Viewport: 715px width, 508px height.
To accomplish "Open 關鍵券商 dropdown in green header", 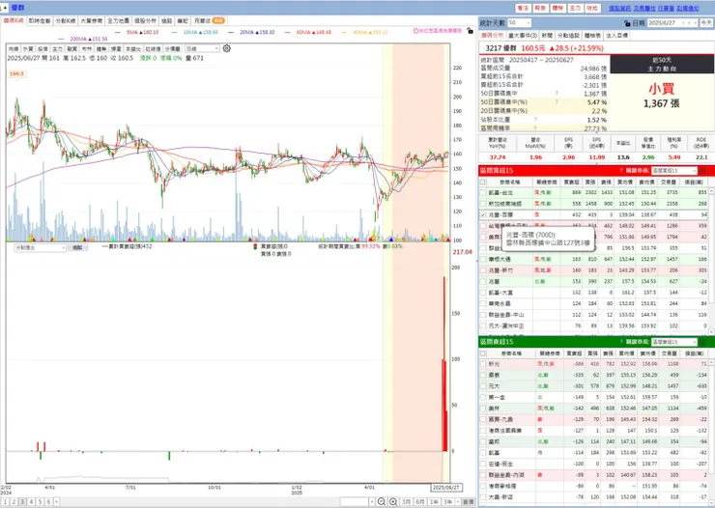I will pyautogui.click(x=674, y=342).
